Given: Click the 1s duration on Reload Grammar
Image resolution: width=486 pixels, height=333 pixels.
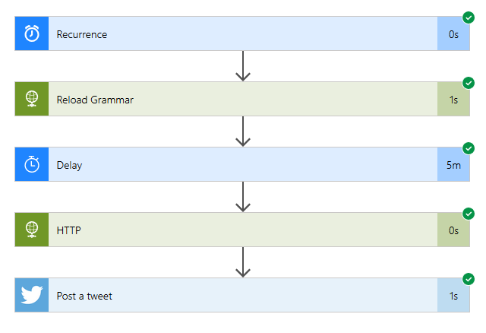Looking at the screenshot, I should coord(453,100).
